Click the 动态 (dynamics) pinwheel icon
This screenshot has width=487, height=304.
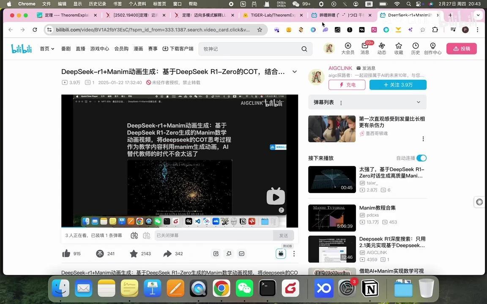point(381,47)
